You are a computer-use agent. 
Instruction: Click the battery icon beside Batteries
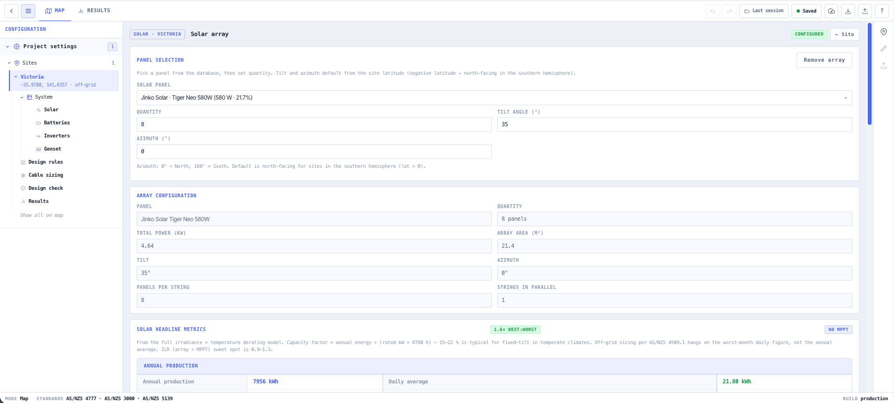pyautogui.click(x=38, y=123)
